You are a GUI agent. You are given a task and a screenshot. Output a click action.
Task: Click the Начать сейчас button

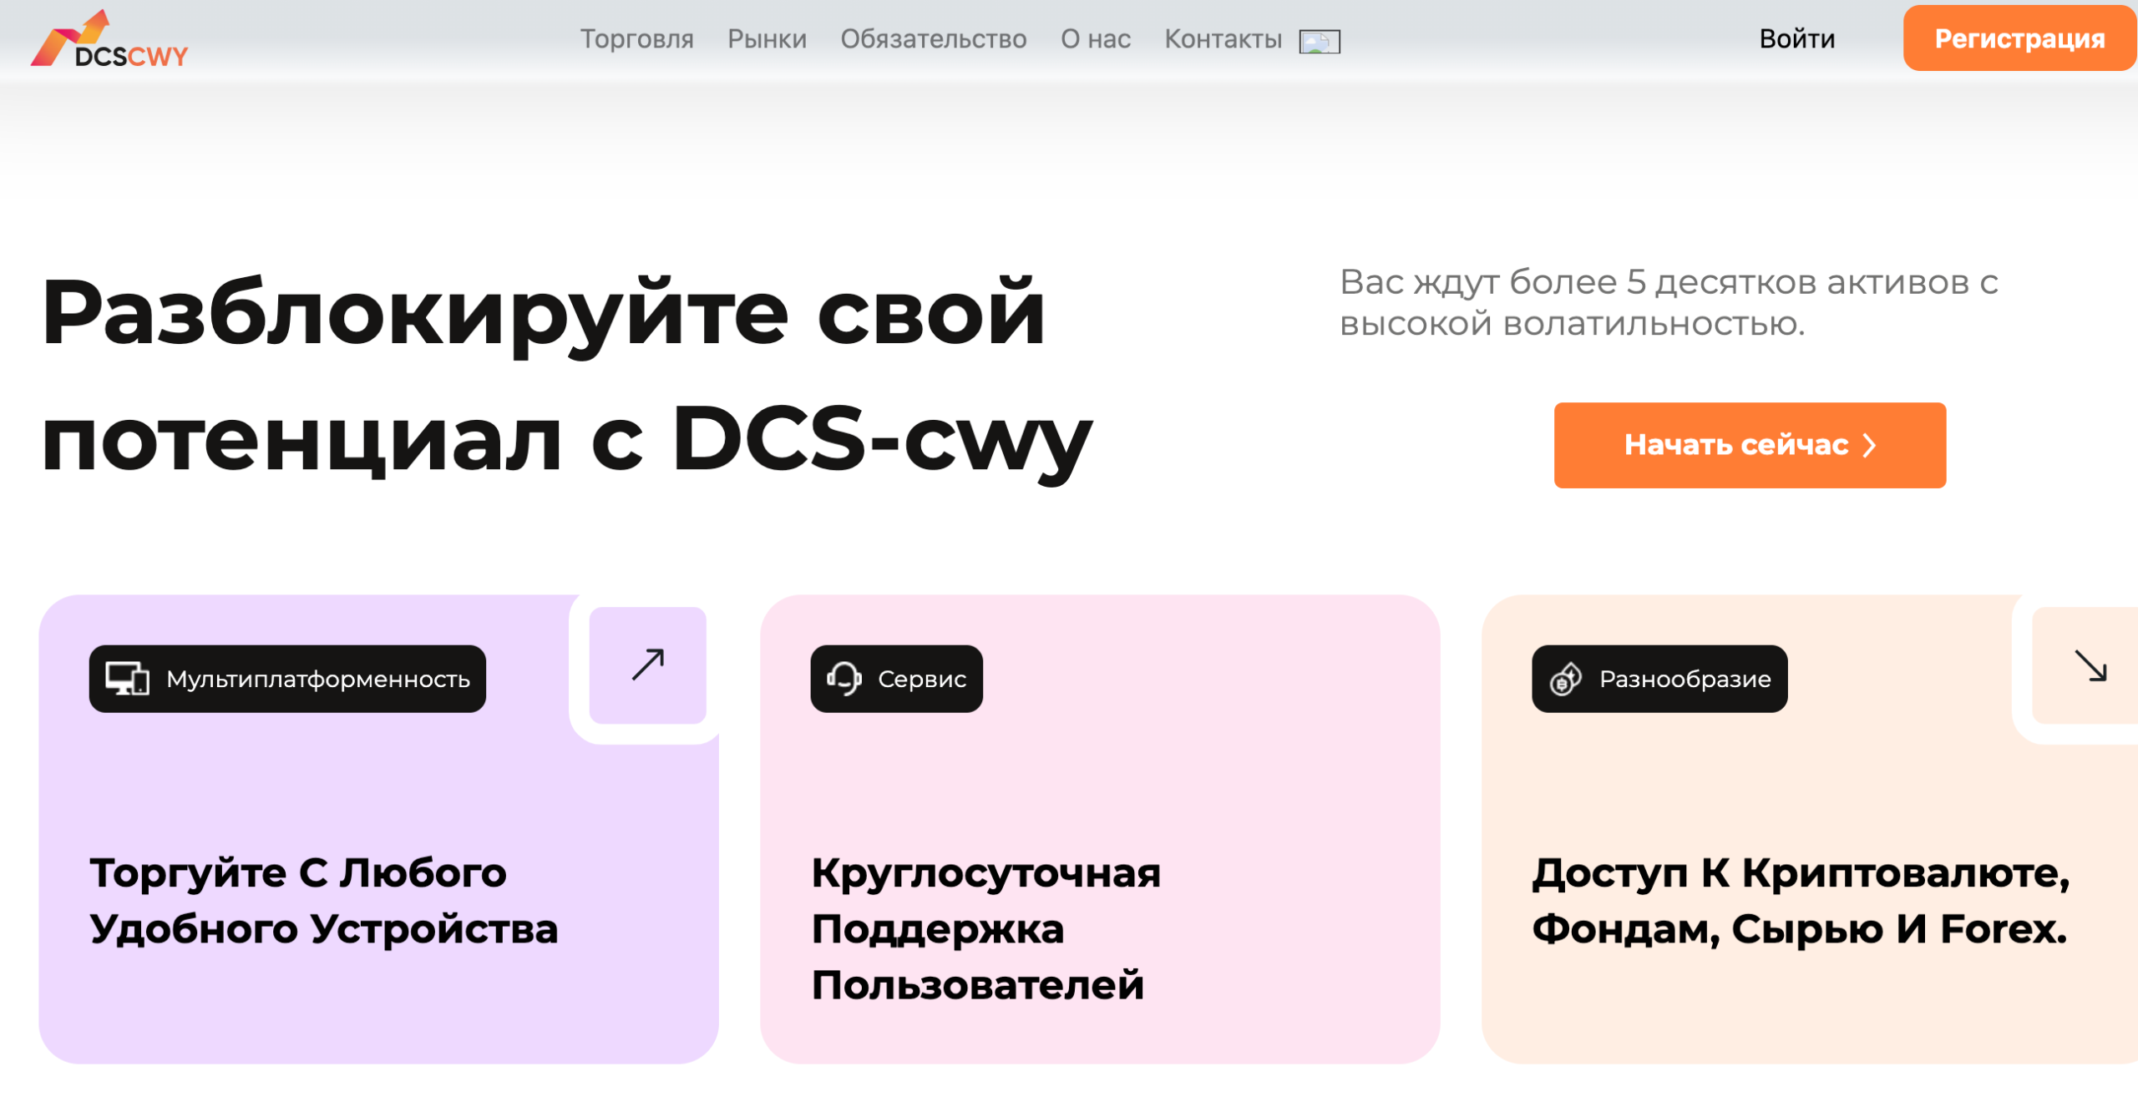coord(1750,445)
